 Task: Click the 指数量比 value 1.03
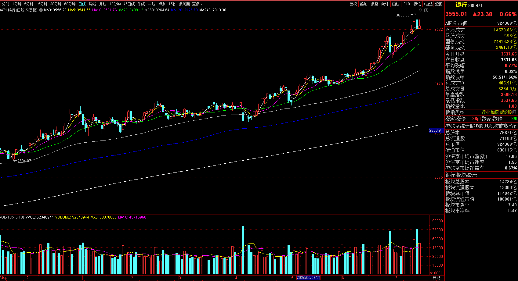pos(513,106)
